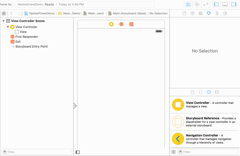The height and width of the screenshot is (156, 240).
Task: Choose the iPhone 5s run destination
Action: pos(6,4)
